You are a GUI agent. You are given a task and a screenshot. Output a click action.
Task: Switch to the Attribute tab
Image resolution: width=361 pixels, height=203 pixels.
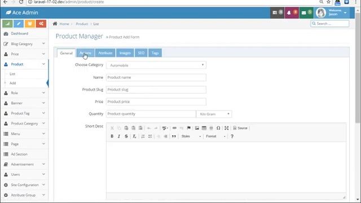click(x=105, y=53)
